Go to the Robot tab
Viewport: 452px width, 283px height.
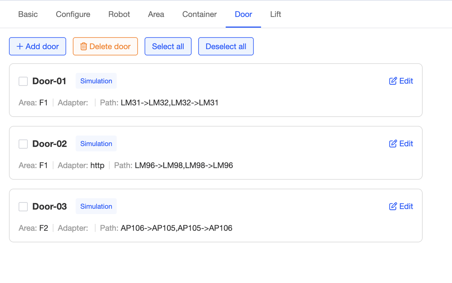(x=119, y=14)
